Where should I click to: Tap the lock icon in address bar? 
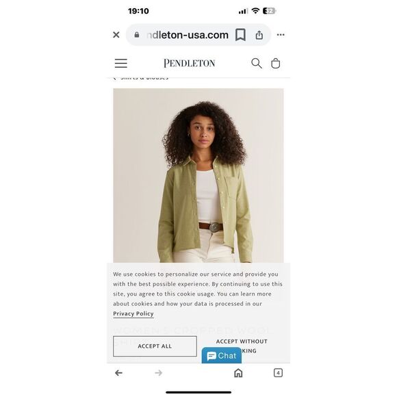(137, 35)
